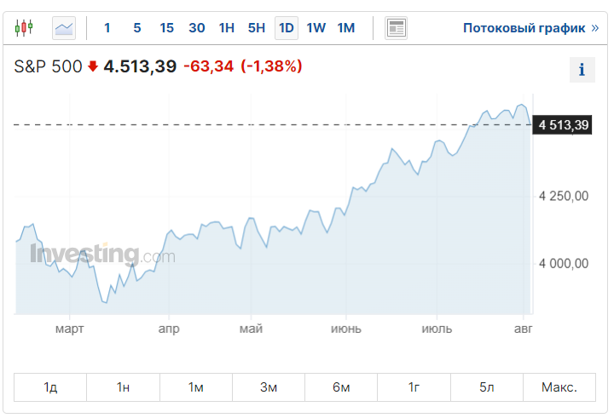
Task: Click the info icon button
Action: coord(582,70)
